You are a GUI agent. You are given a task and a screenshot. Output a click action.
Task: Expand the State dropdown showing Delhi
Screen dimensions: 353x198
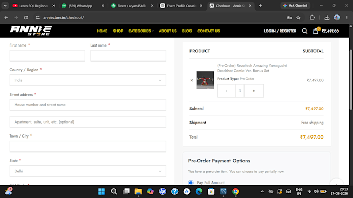[88, 171]
